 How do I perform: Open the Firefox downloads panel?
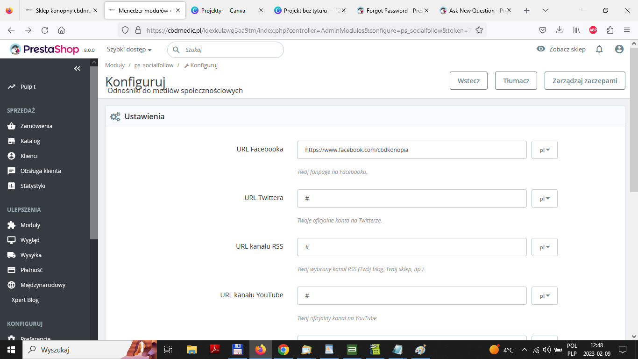[x=559, y=30]
